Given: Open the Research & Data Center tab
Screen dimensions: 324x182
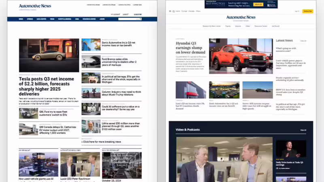Looking at the screenshot, I should (x=211, y=26).
